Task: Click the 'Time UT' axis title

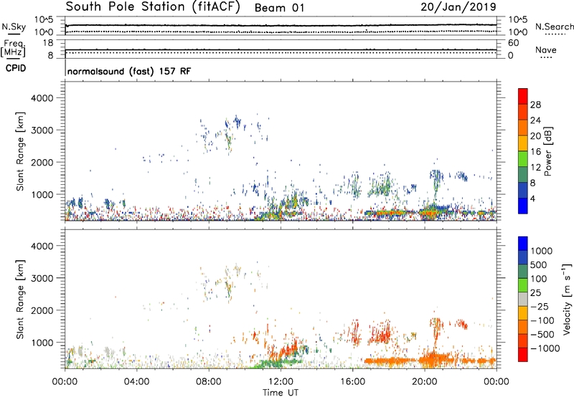Action: tap(281, 393)
